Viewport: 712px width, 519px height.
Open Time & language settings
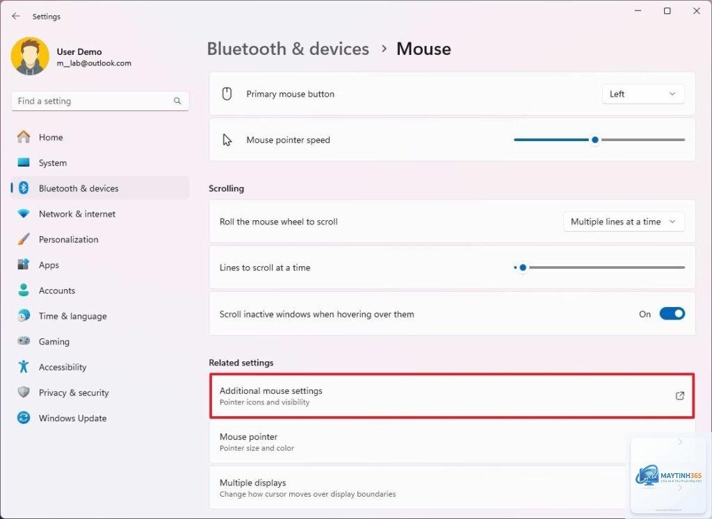point(100,315)
